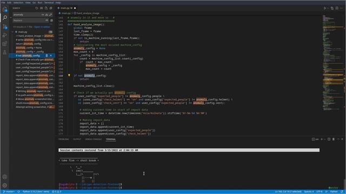
Task: Open a new search editor
Action: 46,8
